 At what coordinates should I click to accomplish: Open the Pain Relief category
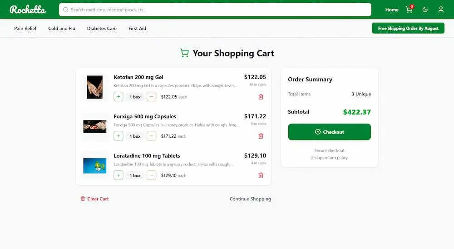click(x=25, y=29)
